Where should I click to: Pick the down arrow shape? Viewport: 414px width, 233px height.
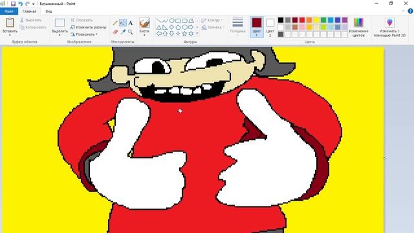[x=171, y=34]
